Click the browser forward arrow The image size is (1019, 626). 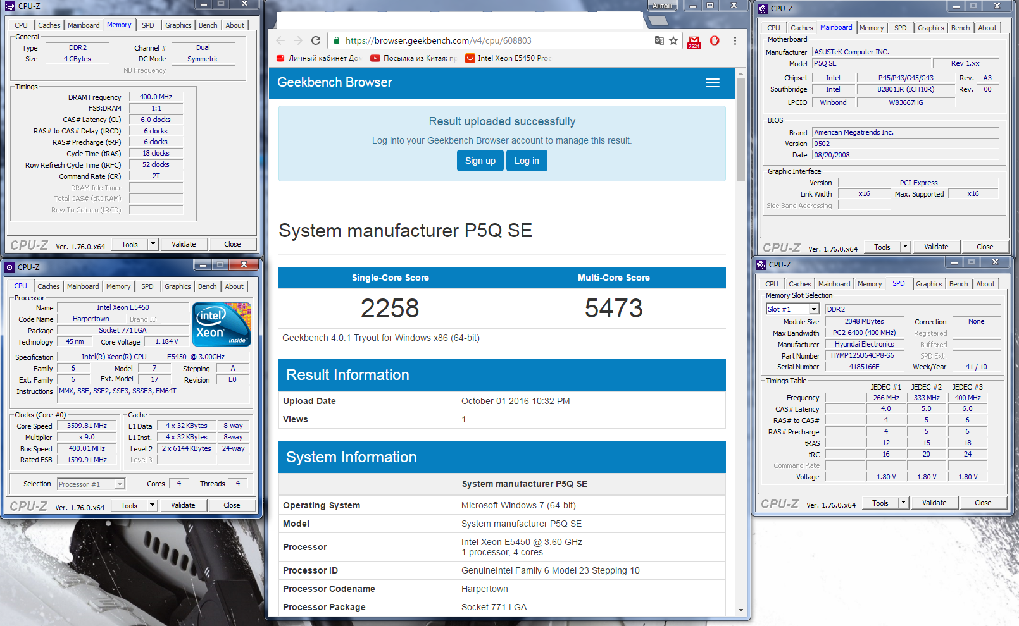point(298,40)
